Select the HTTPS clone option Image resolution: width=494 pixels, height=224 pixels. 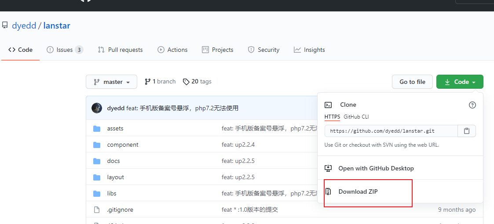point(333,117)
